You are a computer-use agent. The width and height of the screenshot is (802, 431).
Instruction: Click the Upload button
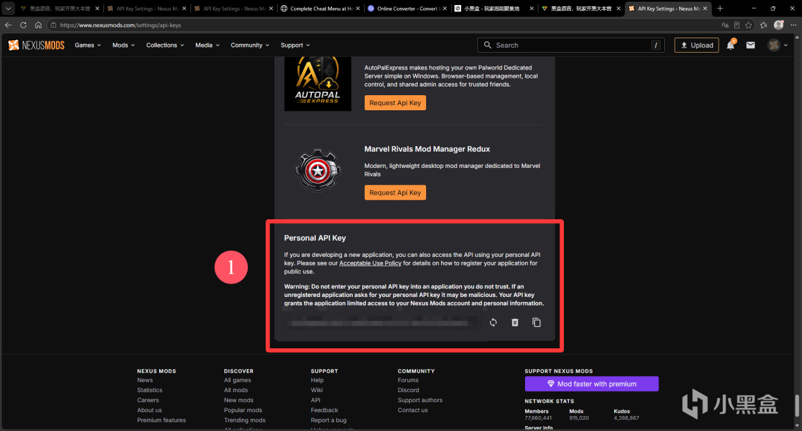(696, 45)
